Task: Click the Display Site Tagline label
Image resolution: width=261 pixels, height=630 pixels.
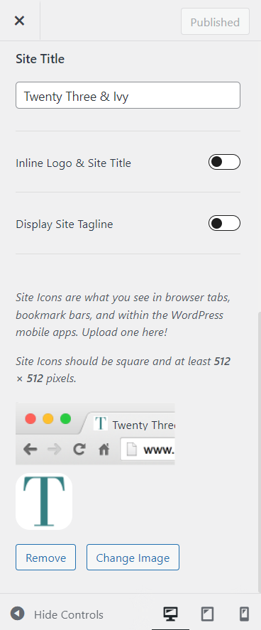Action: (64, 224)
